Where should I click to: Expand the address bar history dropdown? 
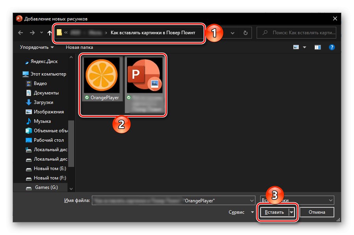coord(233,33)
